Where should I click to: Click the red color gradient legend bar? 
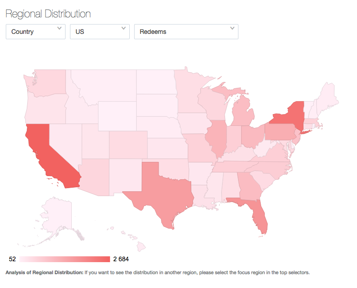click(65, 259)
